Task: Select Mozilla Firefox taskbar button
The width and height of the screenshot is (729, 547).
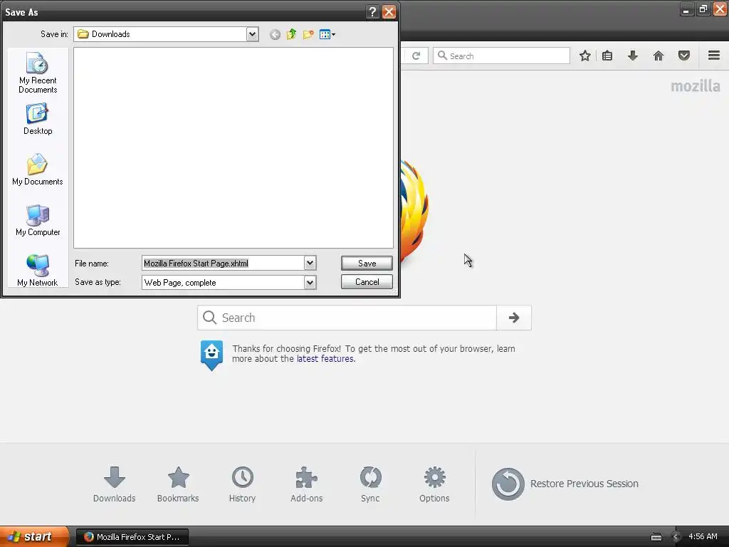Action: [132, 537]
